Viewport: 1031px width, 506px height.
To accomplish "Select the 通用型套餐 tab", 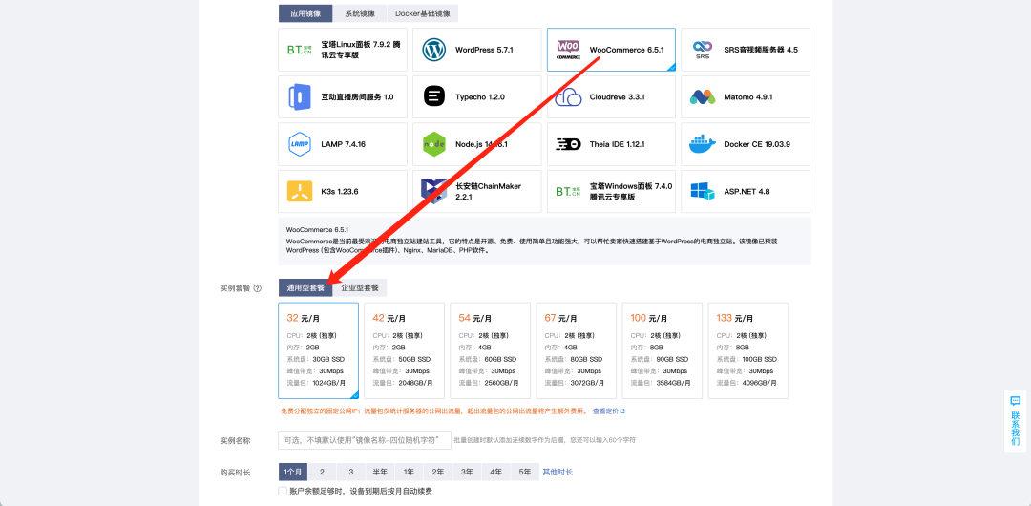I will coord(305,287).
